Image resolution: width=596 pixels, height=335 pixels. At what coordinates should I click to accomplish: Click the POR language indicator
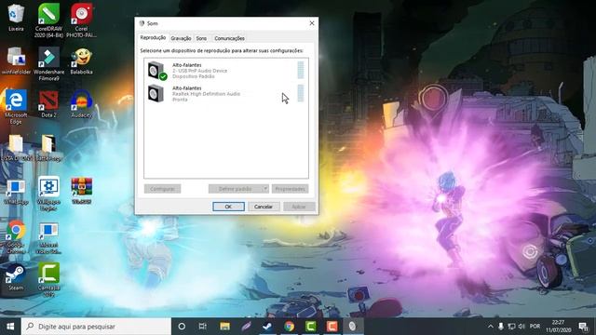point(535,327)
